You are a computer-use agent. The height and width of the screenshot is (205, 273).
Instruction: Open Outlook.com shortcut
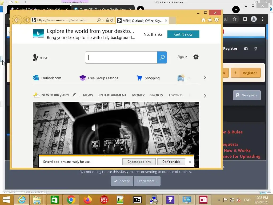point(47,78)
